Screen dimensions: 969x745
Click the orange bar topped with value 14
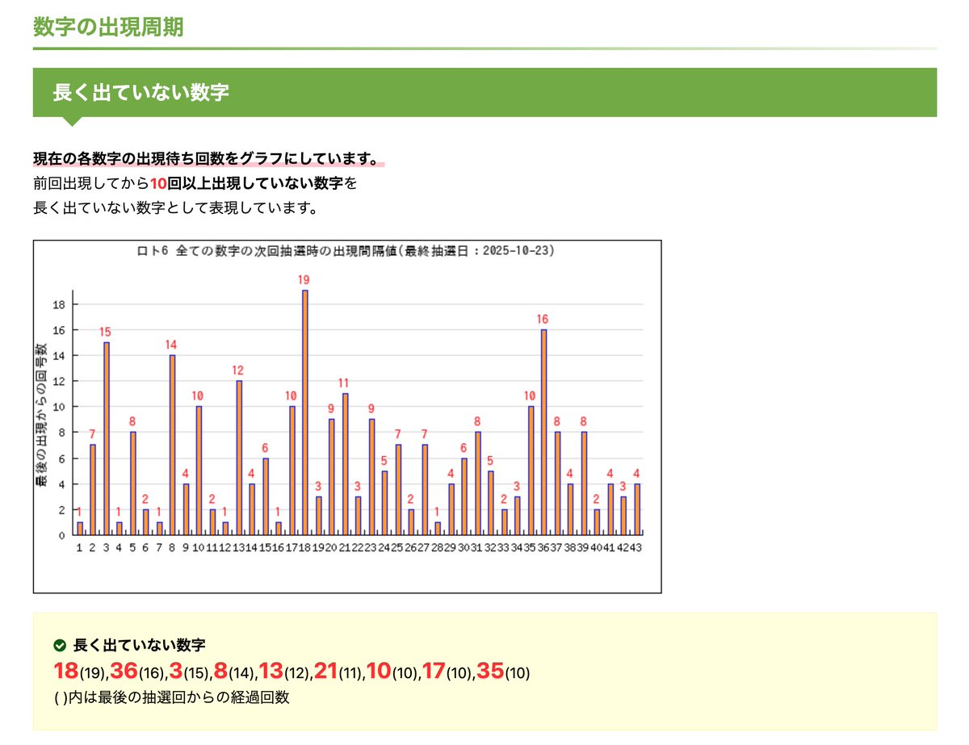(172, 445)
